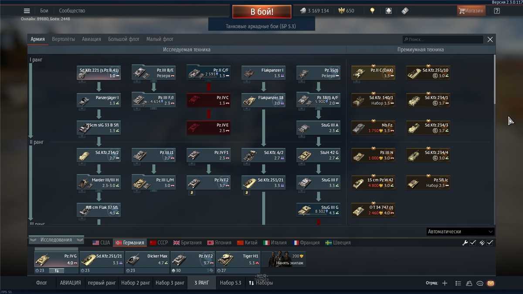Select the Флот preset
The height and width of the screenshot is (294, 523).
coord(41,283)
